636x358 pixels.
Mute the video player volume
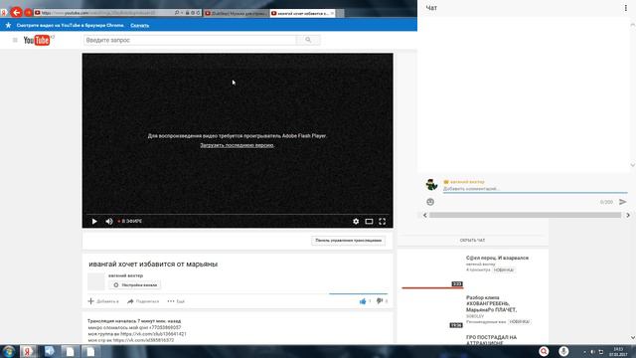point(108,221)
